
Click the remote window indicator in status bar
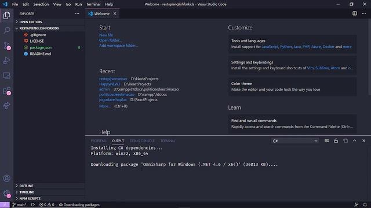[x=5, y=205]
